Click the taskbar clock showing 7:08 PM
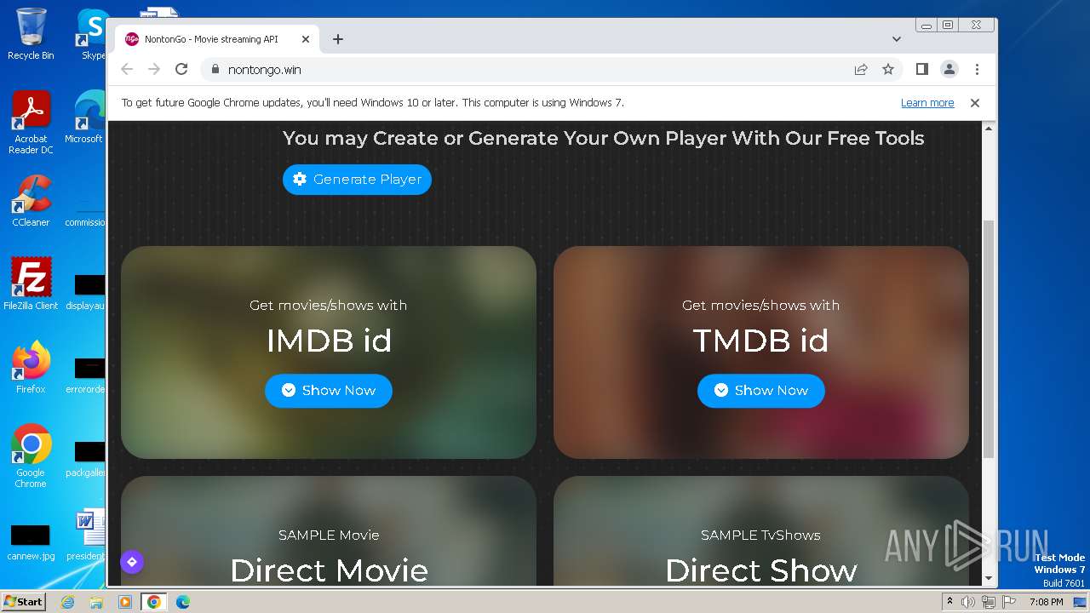Image resolution: width=1090 pixels, height=613 pixels. [1046, 602]
